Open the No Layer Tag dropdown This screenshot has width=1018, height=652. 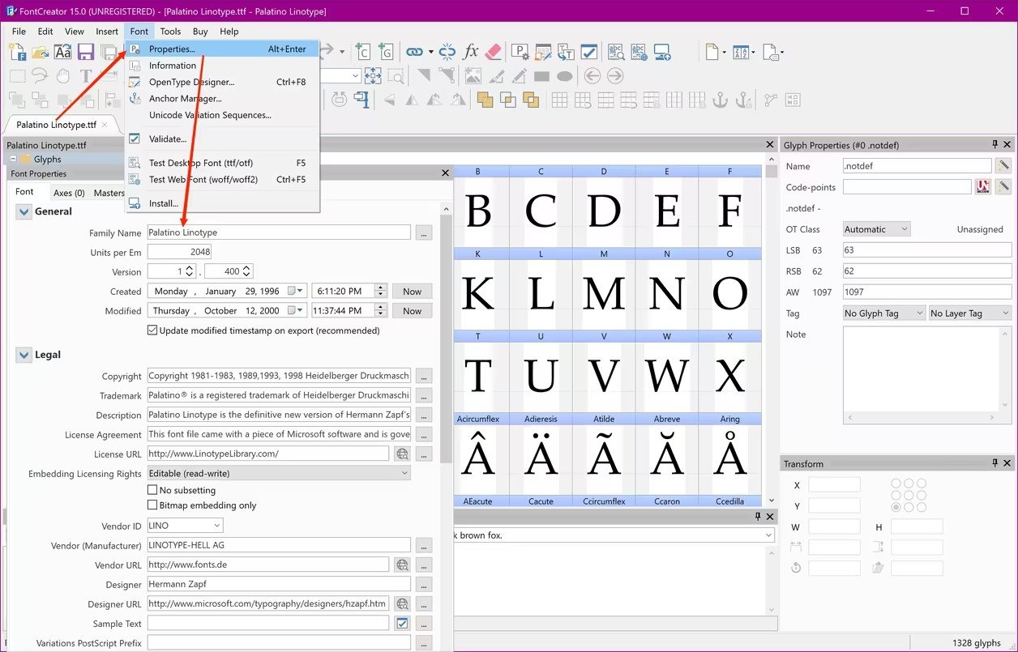pos(970,313)
